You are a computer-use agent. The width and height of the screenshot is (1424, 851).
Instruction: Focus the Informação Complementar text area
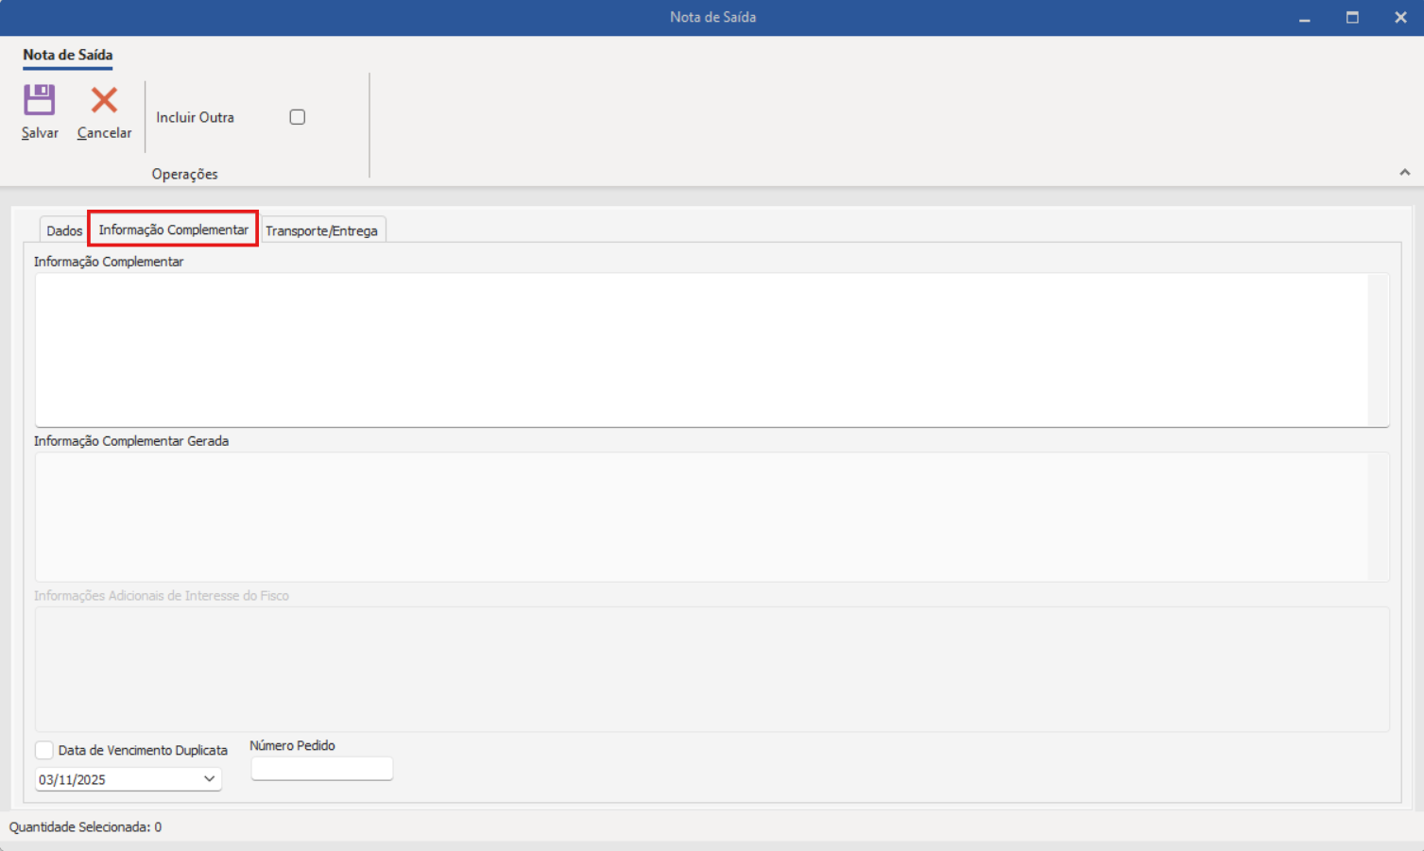[x=699, y=349]
